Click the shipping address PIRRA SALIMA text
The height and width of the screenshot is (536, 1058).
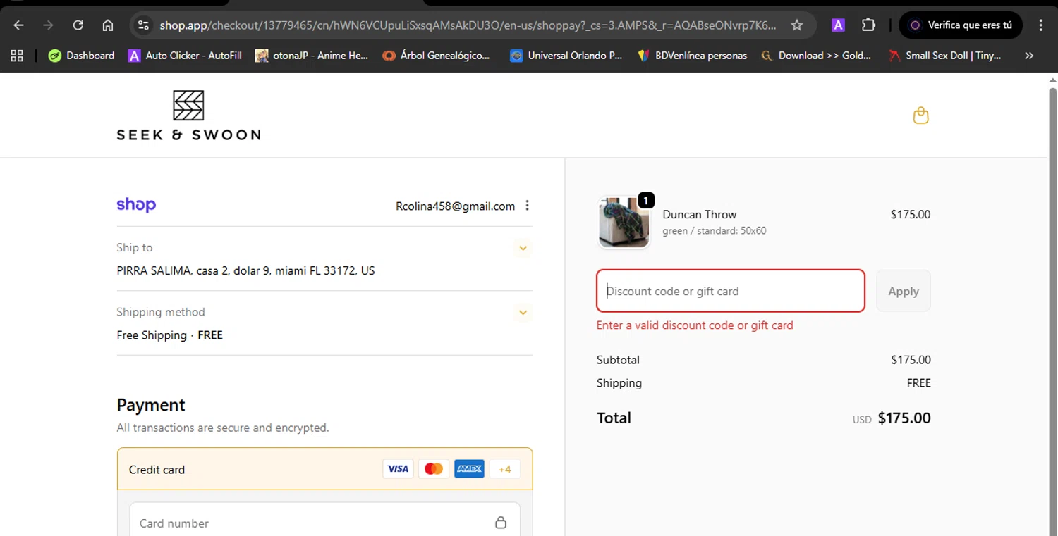pyautogui.click(x=245, y=270)
